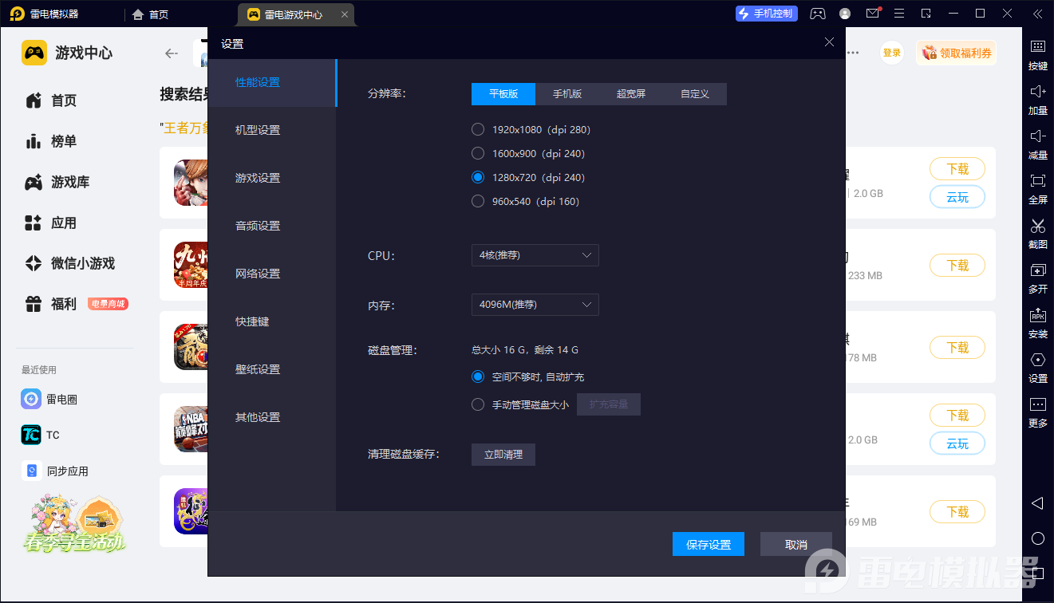
Task: Open the APK install tool
Action: point(1037,315)
